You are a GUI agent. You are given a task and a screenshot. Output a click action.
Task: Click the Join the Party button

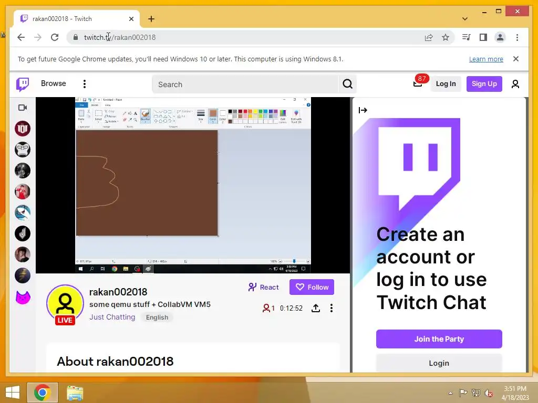[439, 339]
